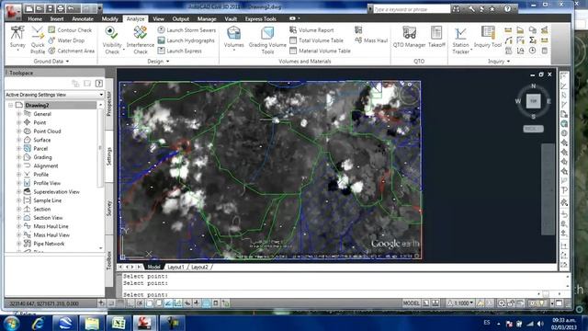Open the Takeoff tool
This screenshot has width=588, height=331.
click(x=436, y=38)
